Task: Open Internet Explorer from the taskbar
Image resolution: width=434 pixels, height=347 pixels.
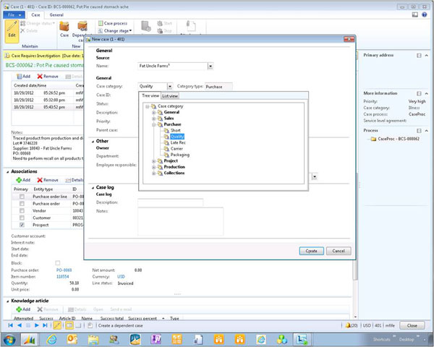Action: 53,339
